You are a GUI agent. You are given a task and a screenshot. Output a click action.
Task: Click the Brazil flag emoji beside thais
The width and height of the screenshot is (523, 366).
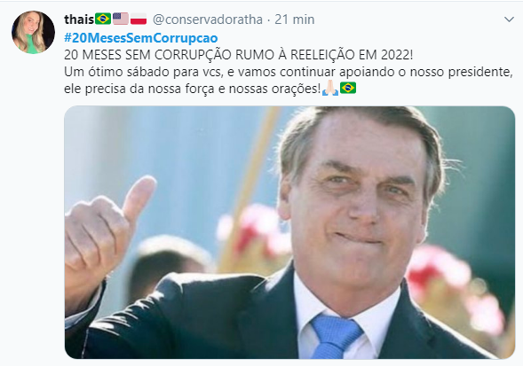(x=103, y=19)
